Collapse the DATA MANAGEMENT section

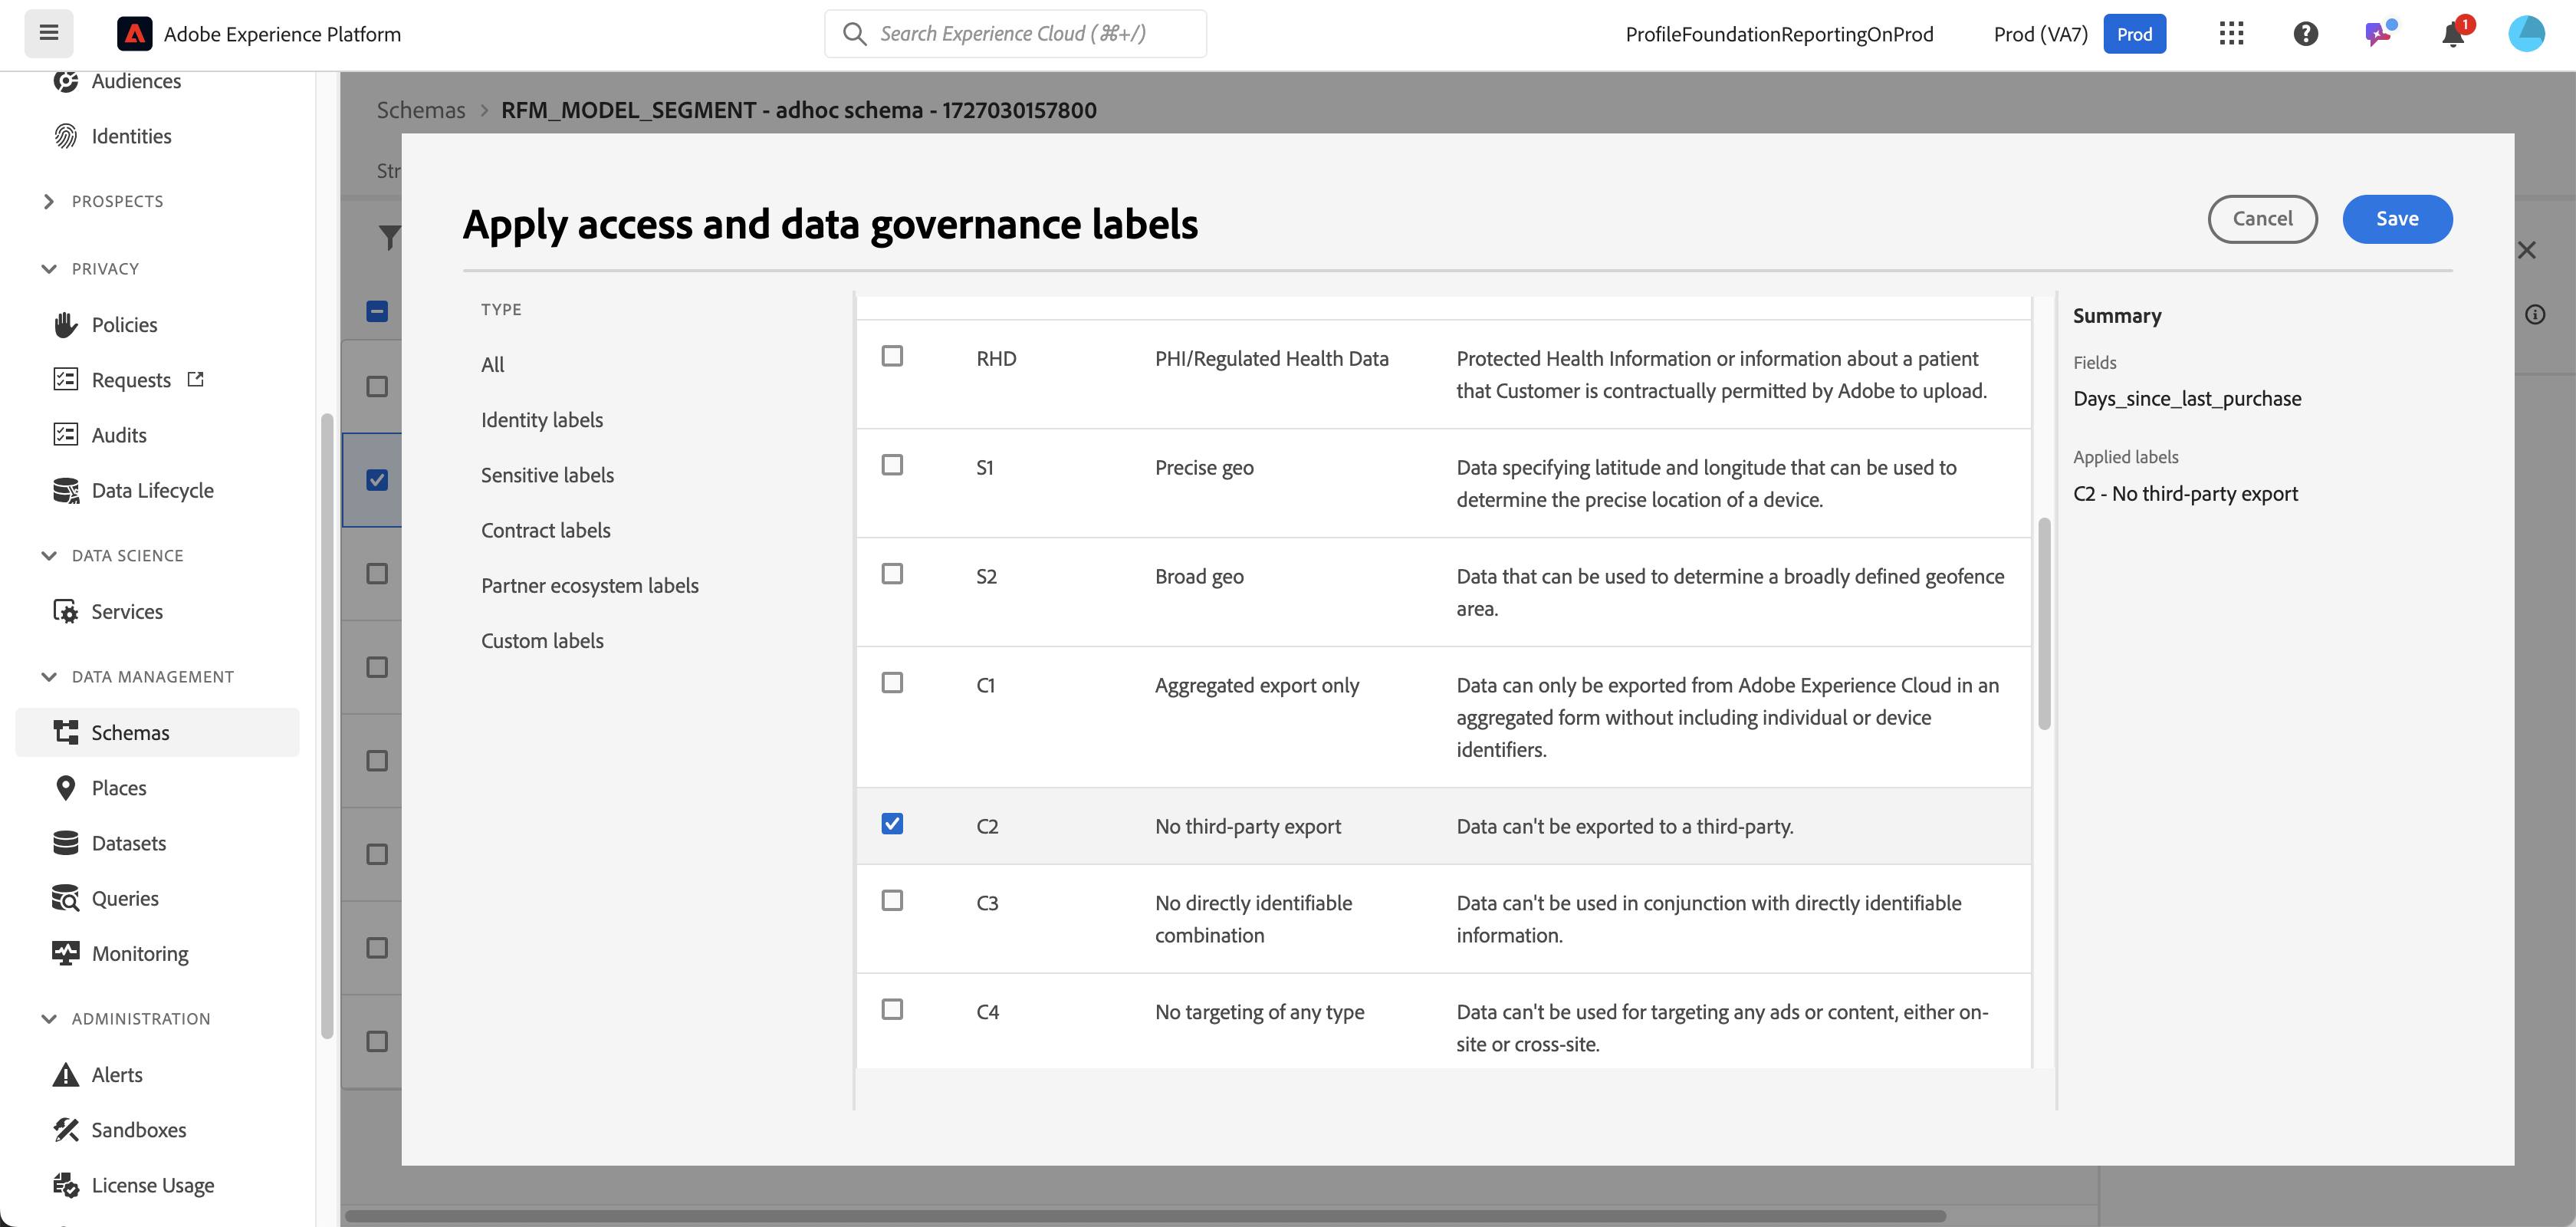pos(49,677)
